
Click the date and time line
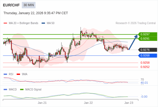36,13
